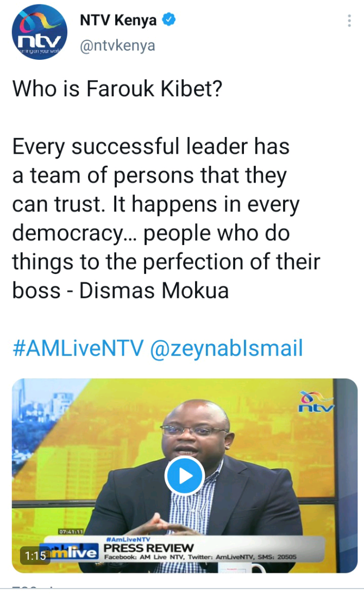Image resolution: width=364 pixels, height=594 pixels.
Task: Click the amlive logo on the lower third
Action: click(74, 553)
